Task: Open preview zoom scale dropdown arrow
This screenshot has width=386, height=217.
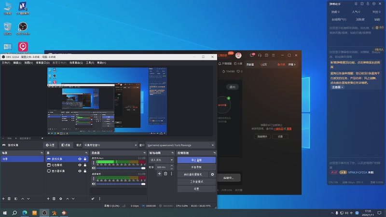Action: [42, 138]
